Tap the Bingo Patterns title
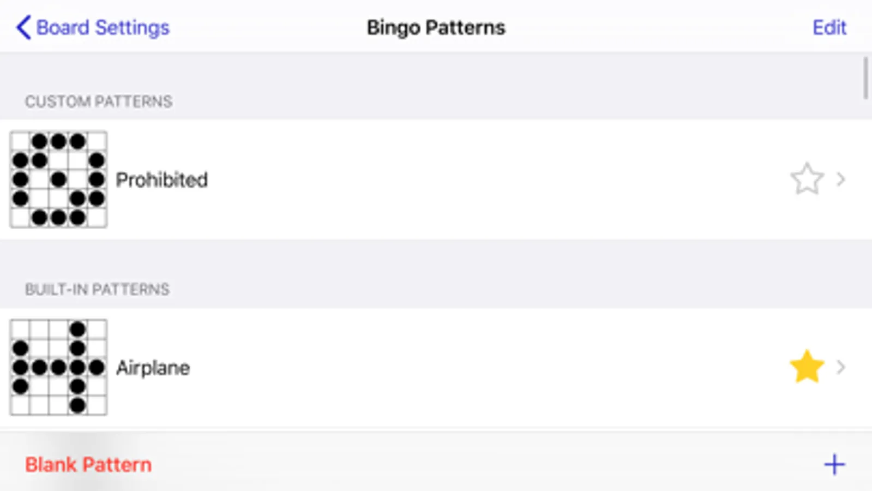 tap(436, 27)
